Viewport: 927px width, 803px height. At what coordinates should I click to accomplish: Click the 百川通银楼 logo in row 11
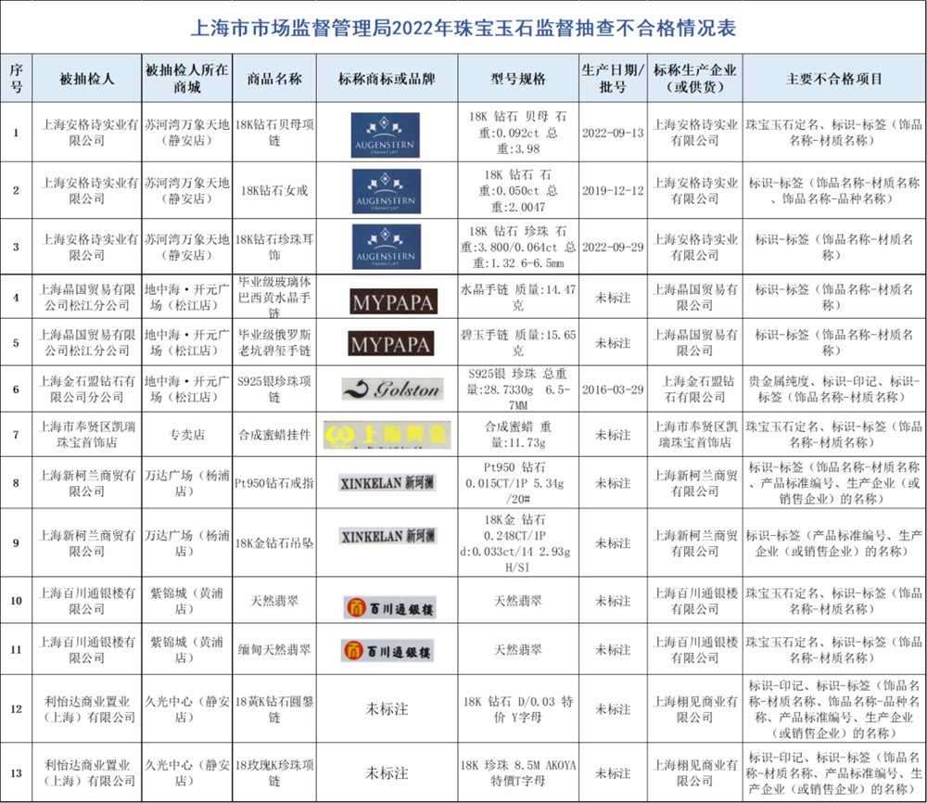tap(387, 650)
